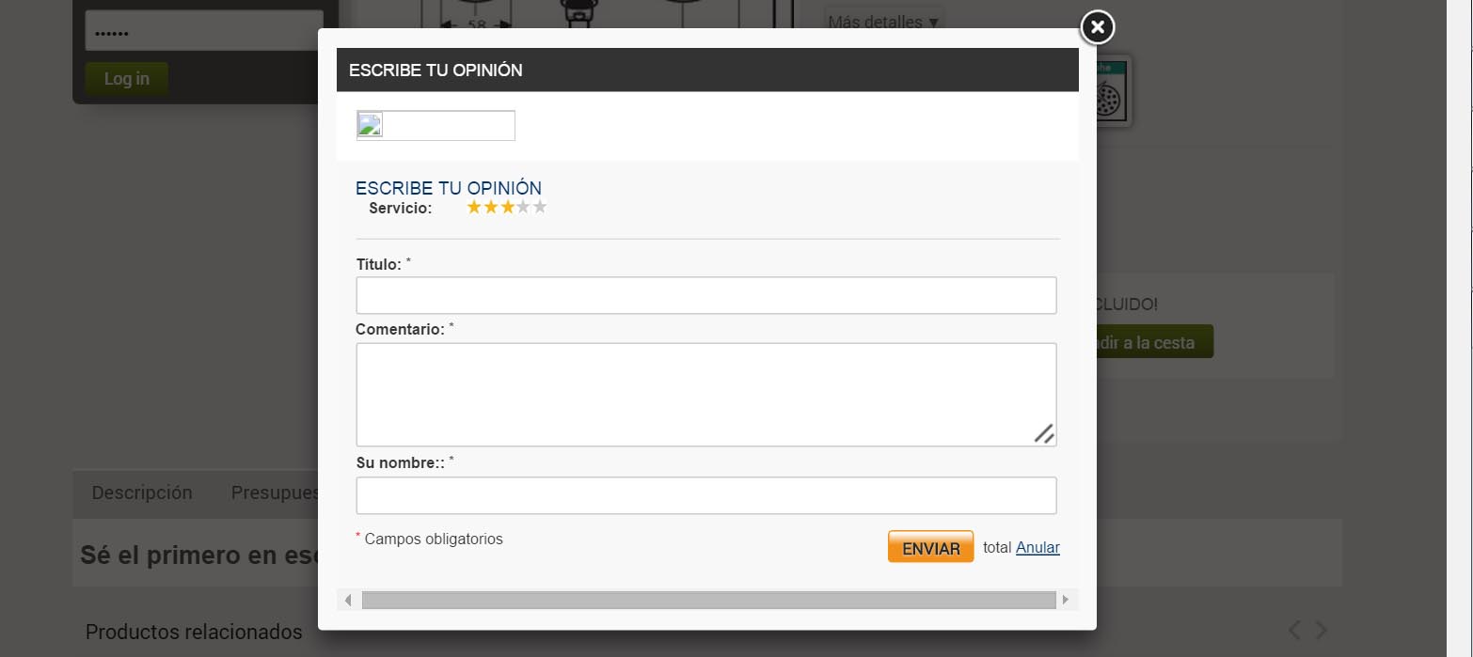Expand the Más detalles dropdown
The width and height of the screenshot is (1473, 657).
click(x=883, y=22)
